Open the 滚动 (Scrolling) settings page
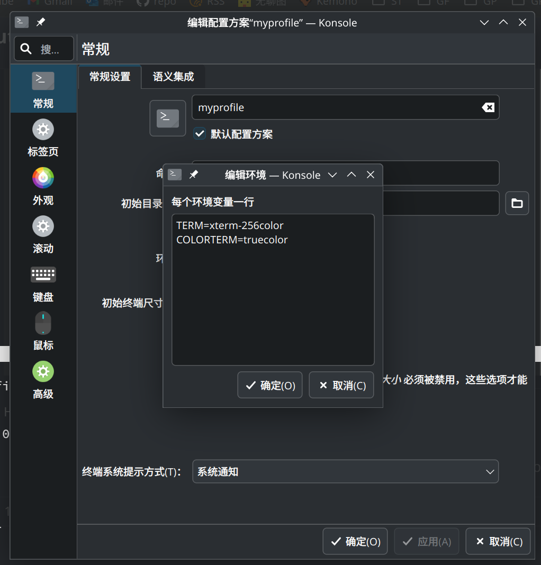Screen dimensions: 541x565 point(43,235)
